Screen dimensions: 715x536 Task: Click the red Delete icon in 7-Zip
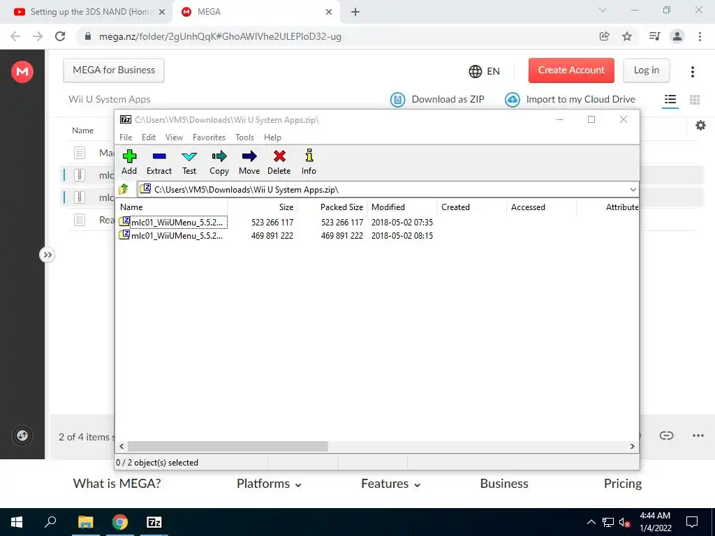[279, 162]
